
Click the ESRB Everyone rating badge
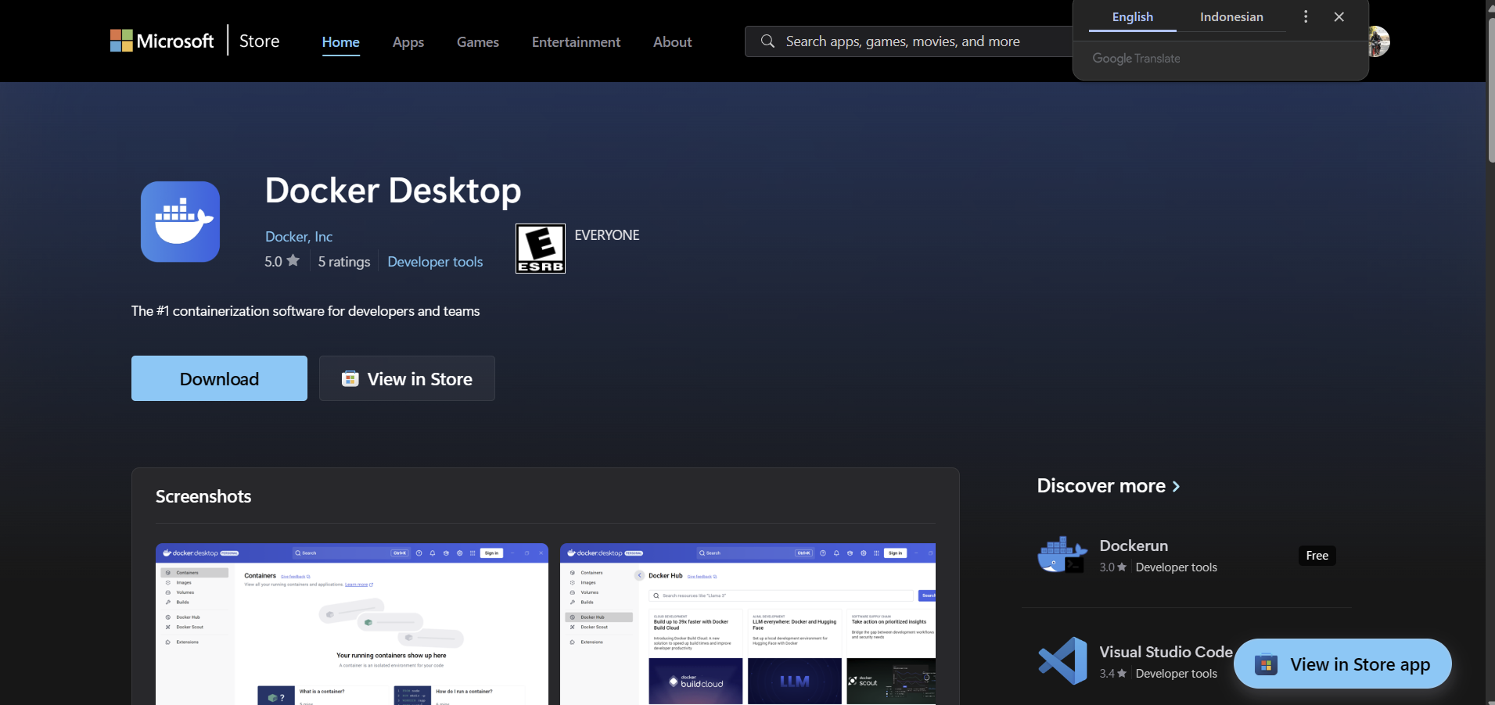click(x=540, y=249)
